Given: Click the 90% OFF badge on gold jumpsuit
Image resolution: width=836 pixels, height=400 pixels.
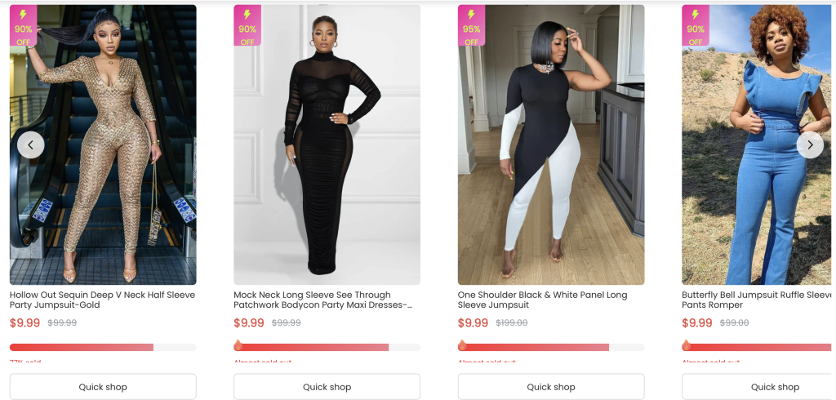Looking at the screenshot, I should click(23, 26).
